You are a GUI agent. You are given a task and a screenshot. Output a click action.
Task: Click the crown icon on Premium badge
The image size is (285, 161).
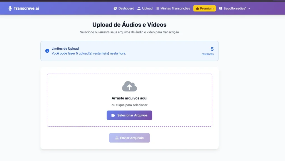tap(198, 8)
